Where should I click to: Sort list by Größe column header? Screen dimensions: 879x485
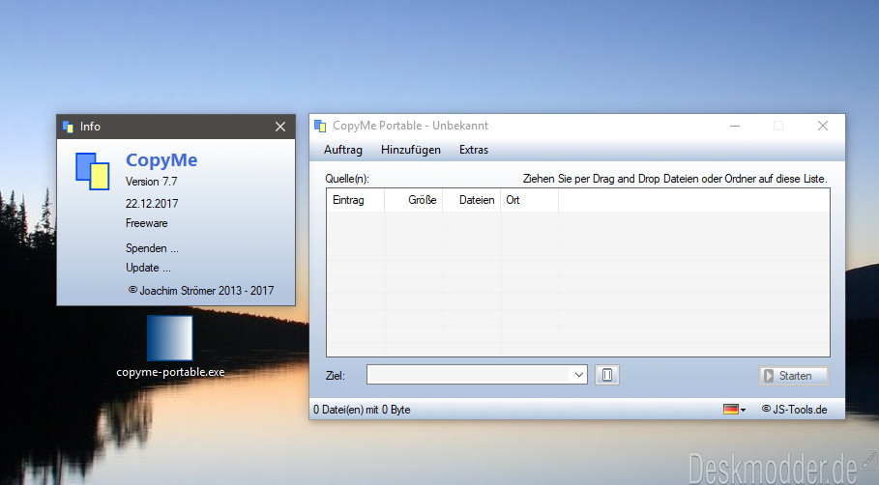414,200
